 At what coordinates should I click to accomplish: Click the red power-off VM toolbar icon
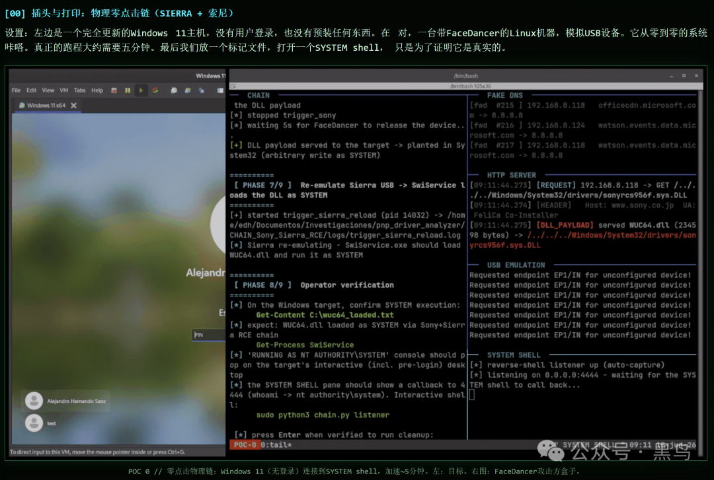[114, 90]
